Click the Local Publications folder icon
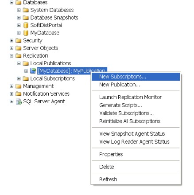The height and width of the screenshot is (195, 194). (26, 63)
